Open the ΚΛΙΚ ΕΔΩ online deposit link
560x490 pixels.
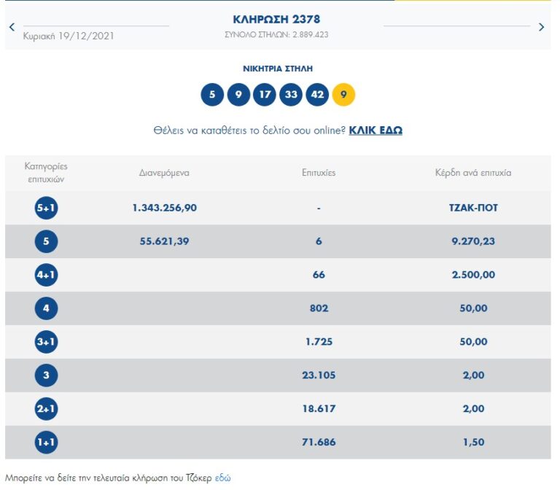[x=376, y=131]
